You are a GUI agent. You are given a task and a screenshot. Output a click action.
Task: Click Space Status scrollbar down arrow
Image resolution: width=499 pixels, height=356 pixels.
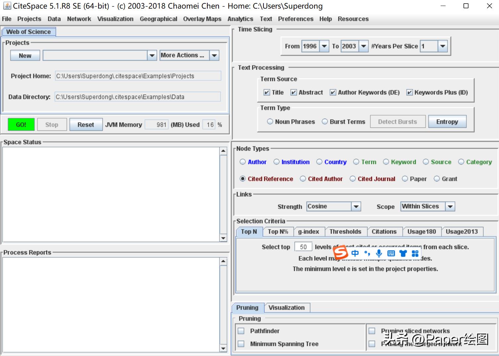[x=223, y=238]
